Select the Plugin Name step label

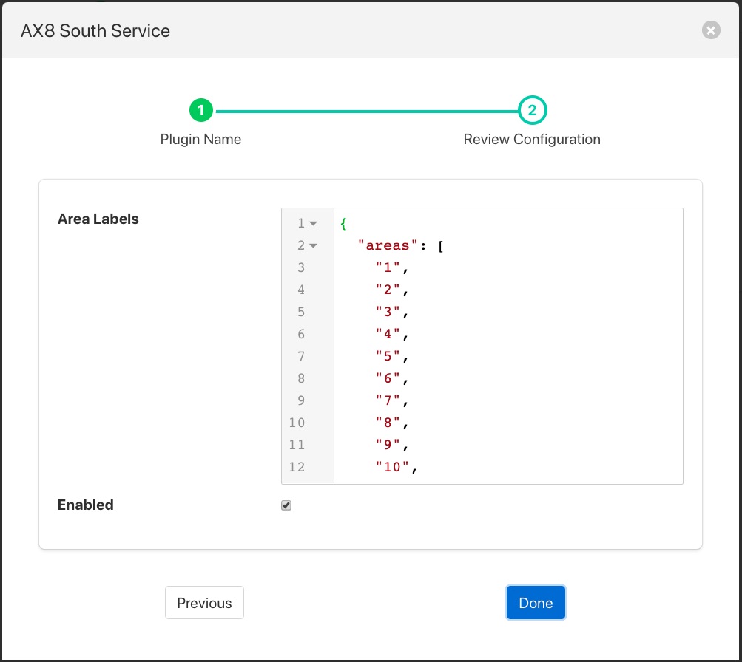(200, 139)
